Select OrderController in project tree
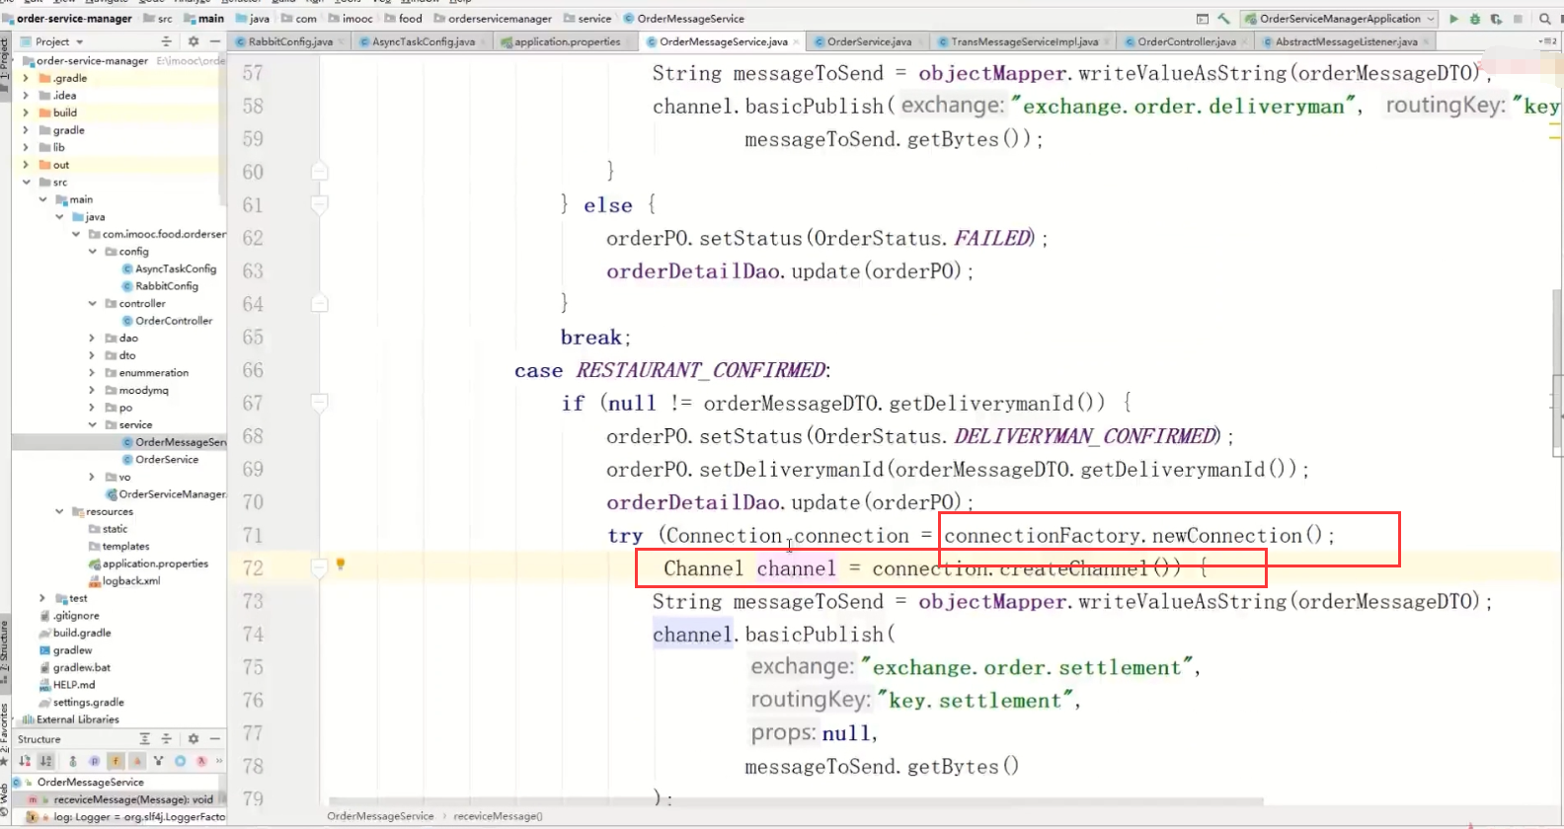 pyautogui.click(x=174, y=321)
